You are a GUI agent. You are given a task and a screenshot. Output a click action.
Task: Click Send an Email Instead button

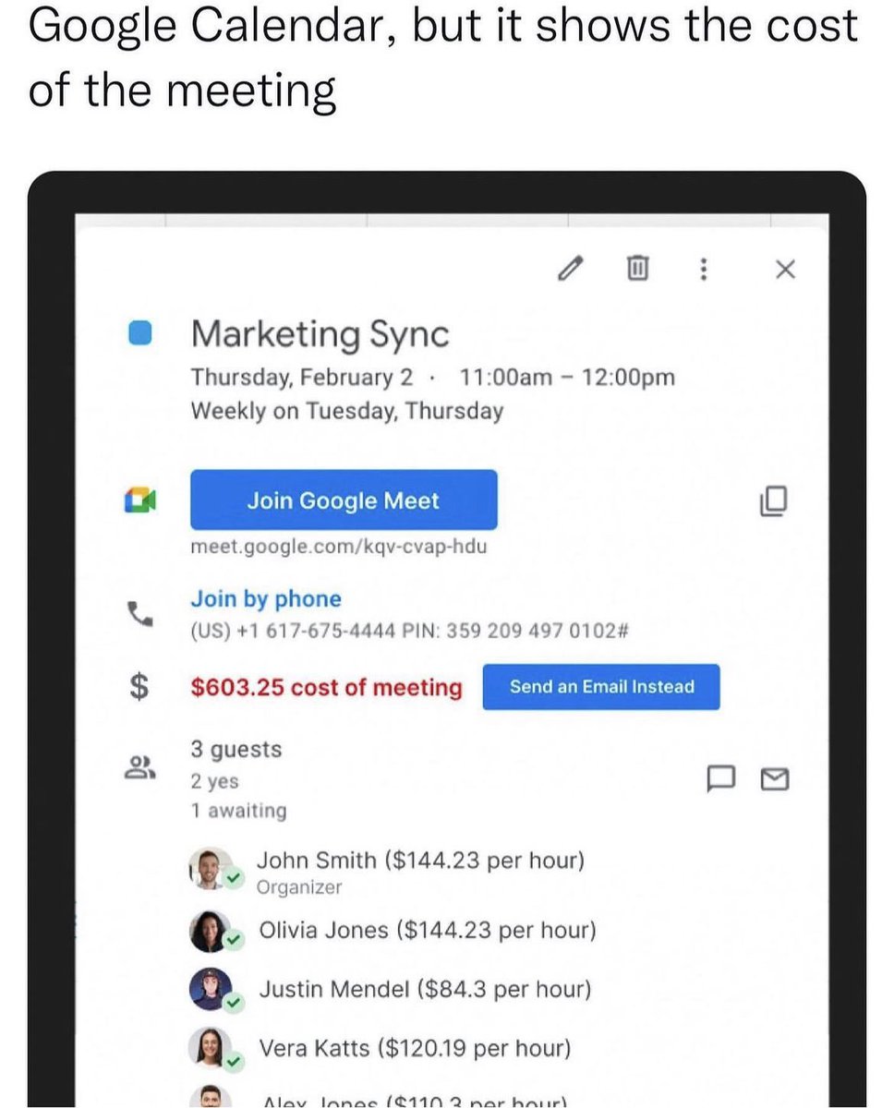point(601,687)
